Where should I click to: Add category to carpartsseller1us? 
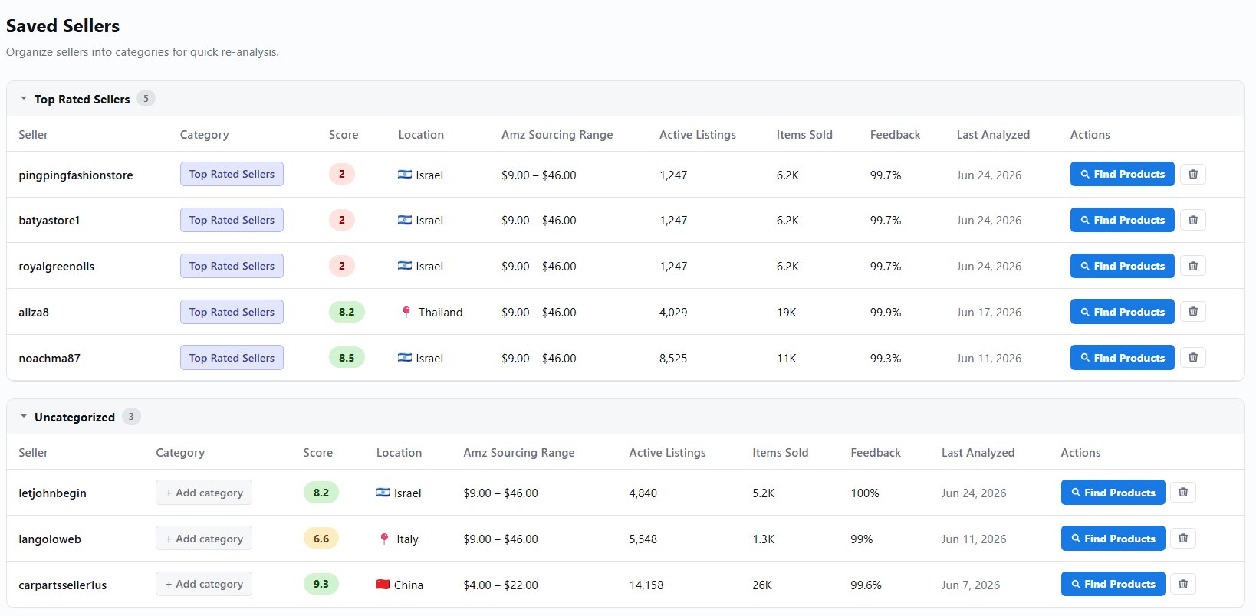(204, 584)
